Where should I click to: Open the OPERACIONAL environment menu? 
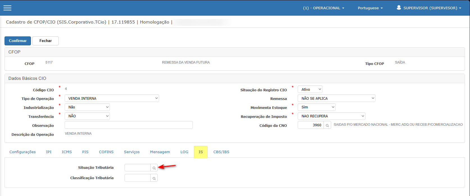323,8
